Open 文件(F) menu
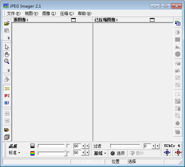This screenshot has width=185, height=167. tap(14, 13)
